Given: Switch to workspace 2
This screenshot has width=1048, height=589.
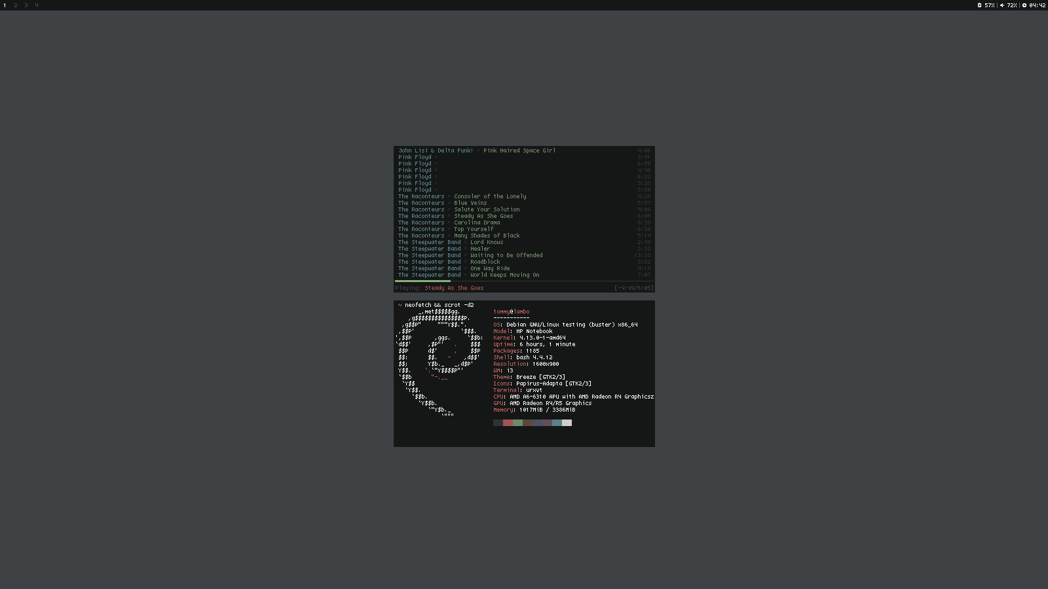Looking at the screenshot, I should 16,5.
